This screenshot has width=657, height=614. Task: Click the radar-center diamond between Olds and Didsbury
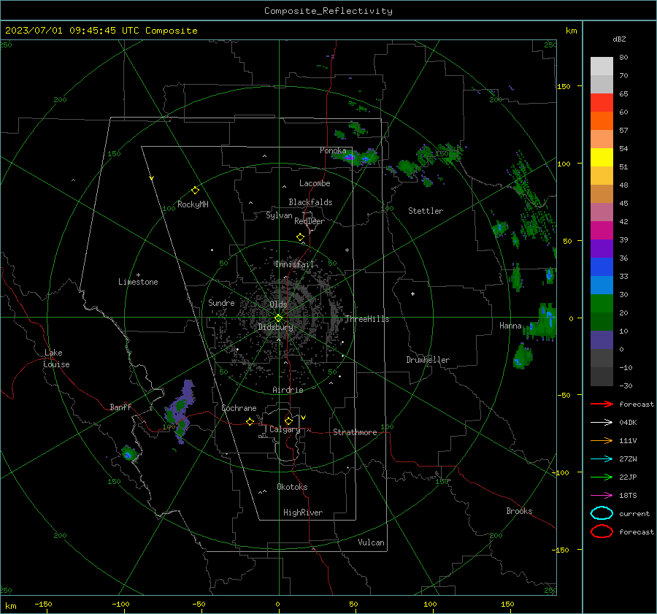coord(279,318)
